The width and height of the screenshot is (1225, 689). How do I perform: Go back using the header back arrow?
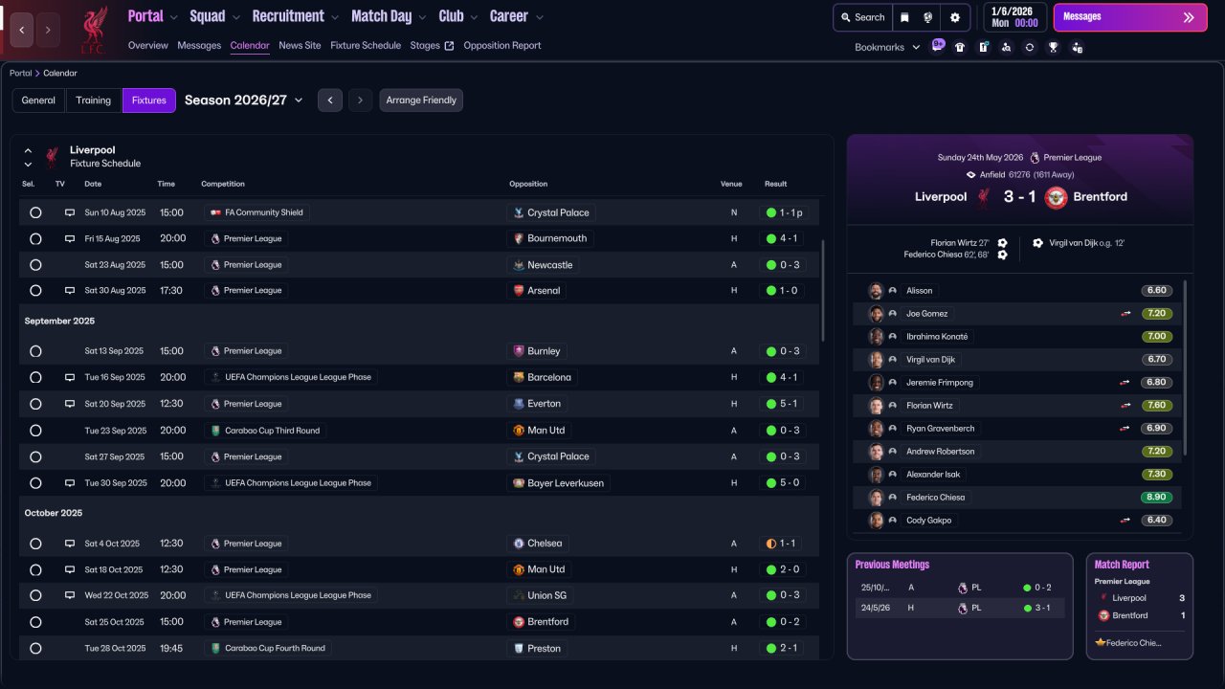pyautogui.click(x=22, y=30)
